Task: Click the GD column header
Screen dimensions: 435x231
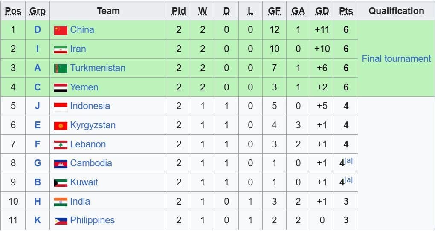Action: tap(322, 11)
